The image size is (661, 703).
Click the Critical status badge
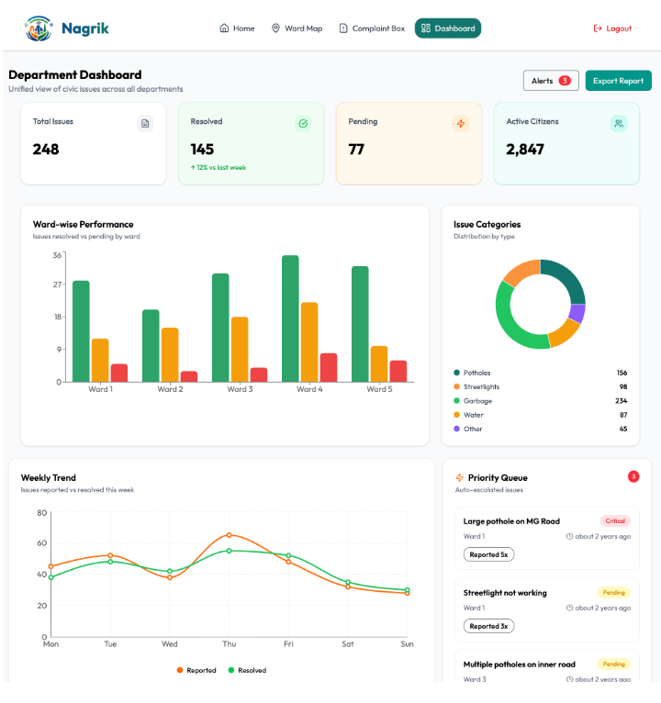[615, 521]
